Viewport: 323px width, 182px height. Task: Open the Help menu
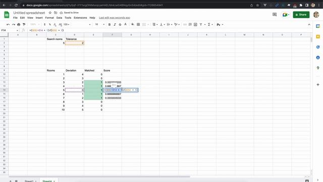92,18
